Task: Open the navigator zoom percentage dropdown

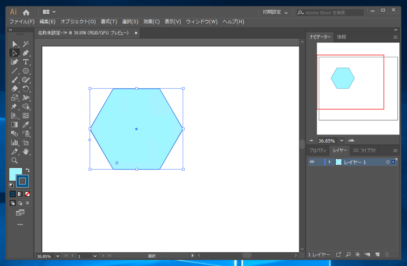Action: [342, 141]
